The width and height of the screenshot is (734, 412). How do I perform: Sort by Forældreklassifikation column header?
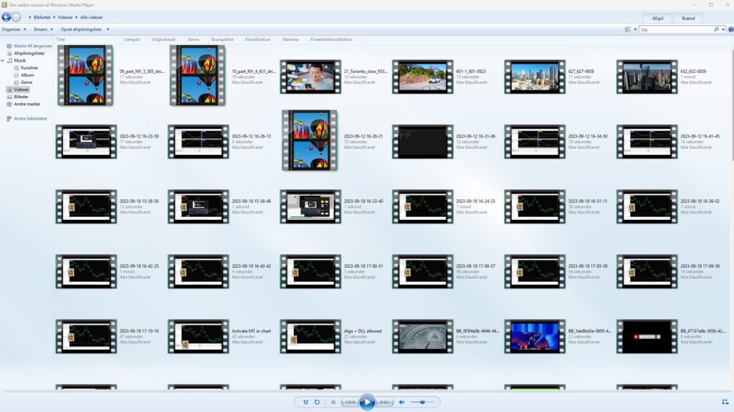click(331, 39)
